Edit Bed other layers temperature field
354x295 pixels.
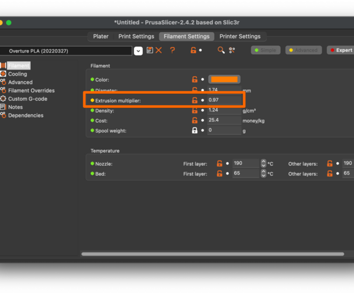point(348,173)
